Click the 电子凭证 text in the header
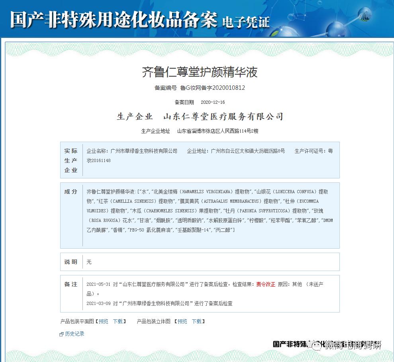 [x=247, y=21]
